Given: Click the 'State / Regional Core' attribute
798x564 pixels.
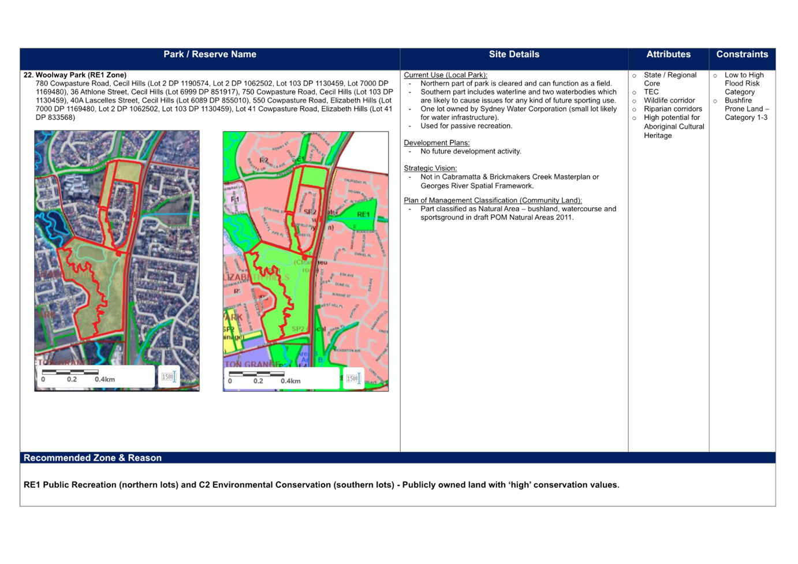Looking at the screenshot, I should click(670, 79).
